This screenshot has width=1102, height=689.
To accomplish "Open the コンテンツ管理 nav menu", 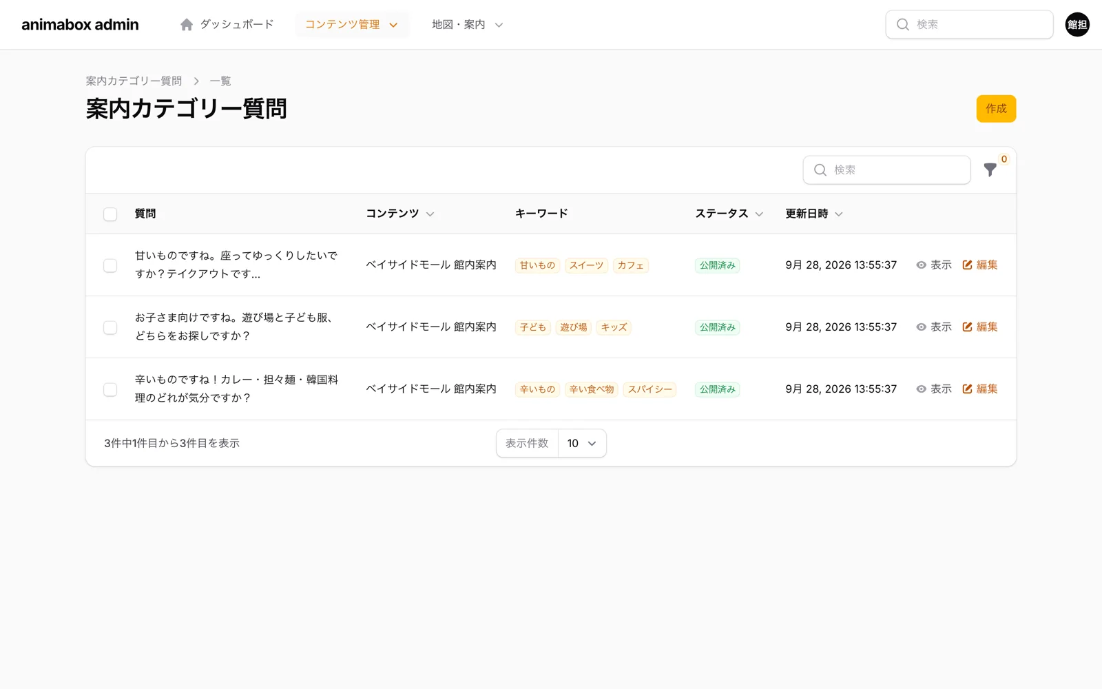I will click(x=352, y=25).
